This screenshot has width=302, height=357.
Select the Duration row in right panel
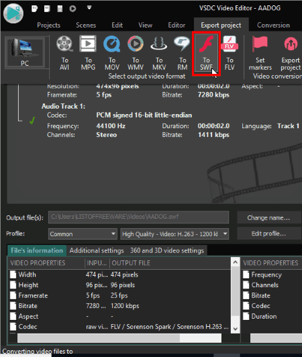(272, 316)
